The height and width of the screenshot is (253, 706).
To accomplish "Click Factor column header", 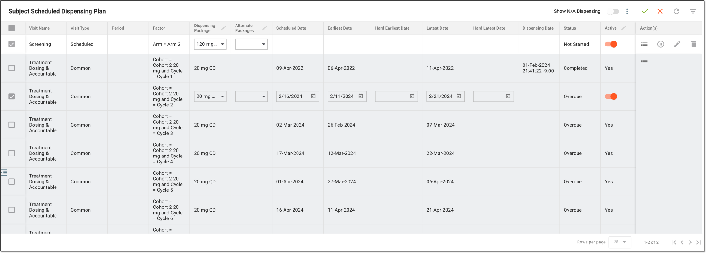I will coord(159,28).
